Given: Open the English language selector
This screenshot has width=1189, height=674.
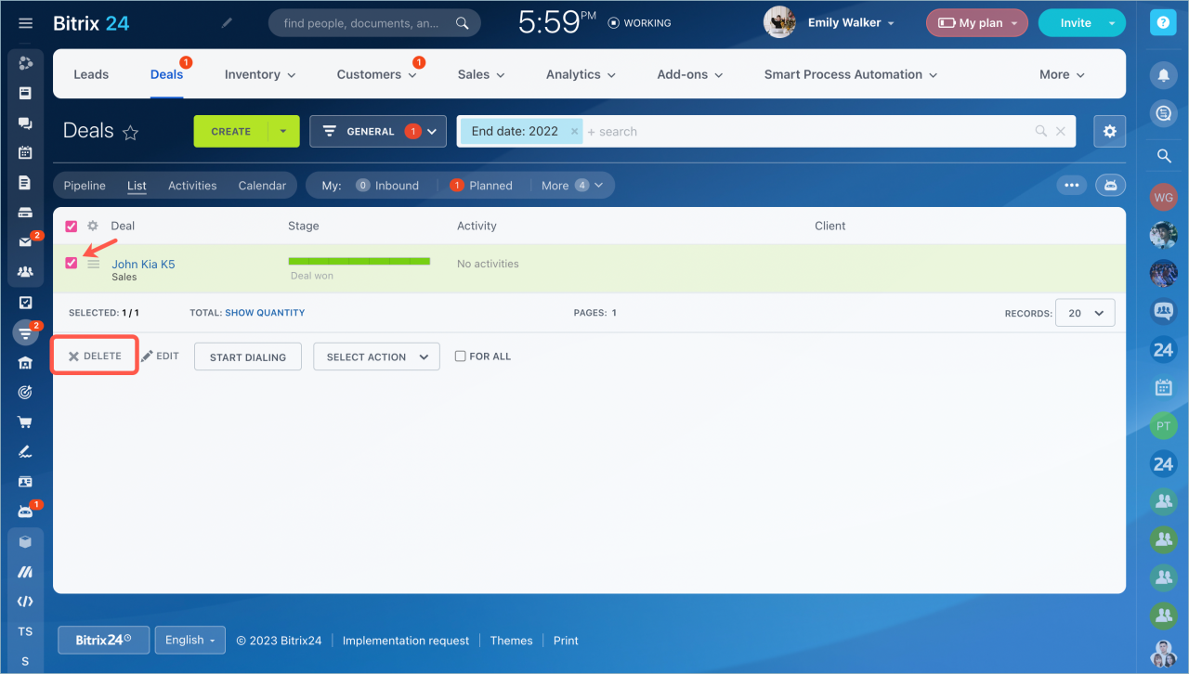Looking at the screenshot, I should (189, 640).
